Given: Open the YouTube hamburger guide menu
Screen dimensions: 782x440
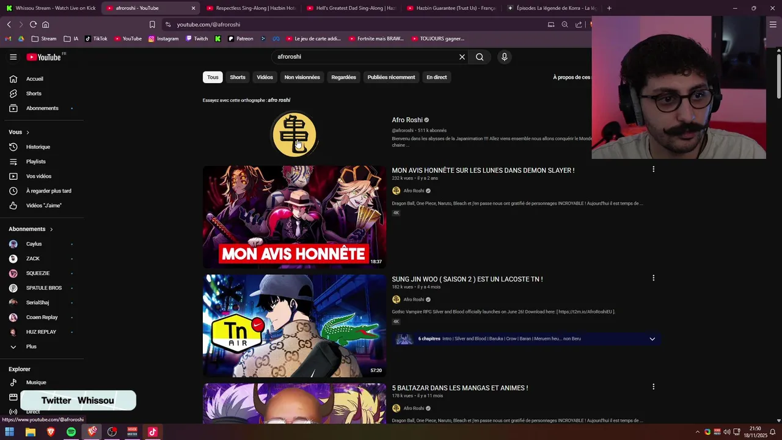Looking at the screenshot, I should (13, 57).
